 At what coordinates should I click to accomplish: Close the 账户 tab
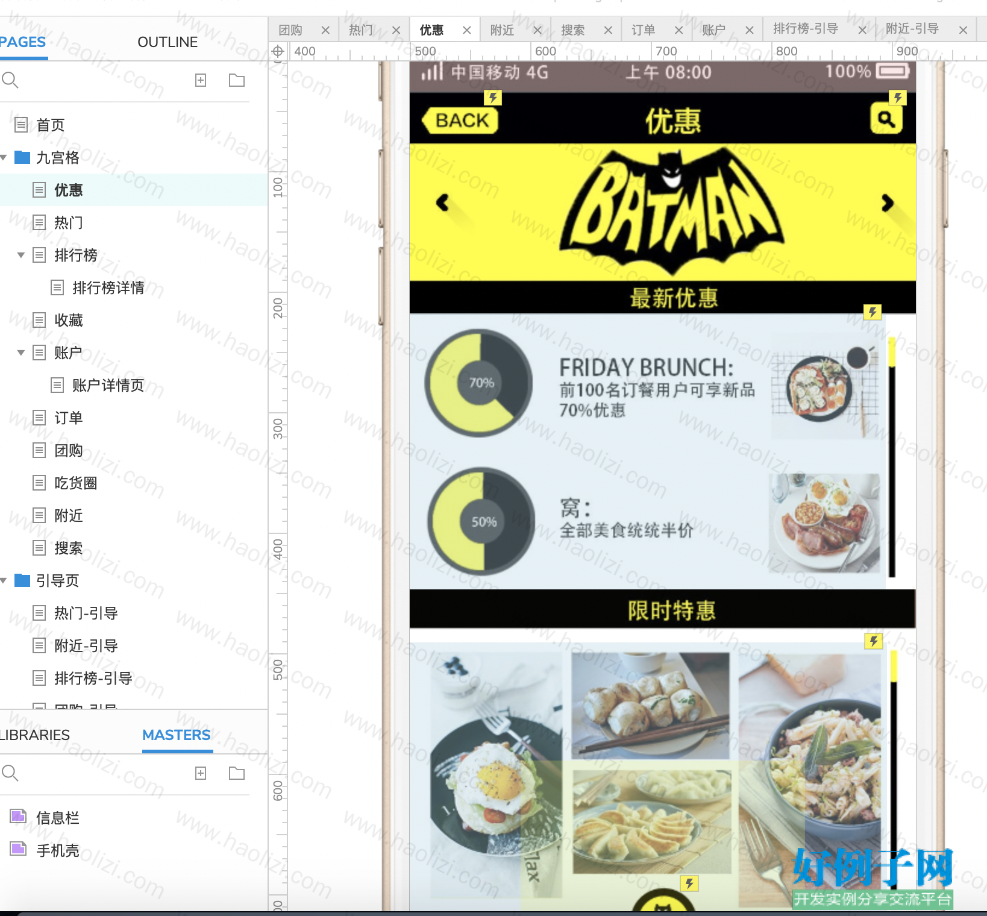pos(750,30)
